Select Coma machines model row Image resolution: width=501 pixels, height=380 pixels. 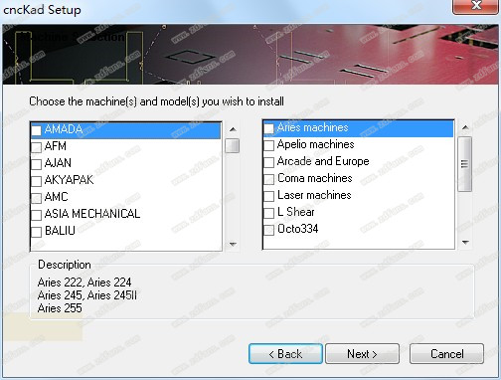358,178
